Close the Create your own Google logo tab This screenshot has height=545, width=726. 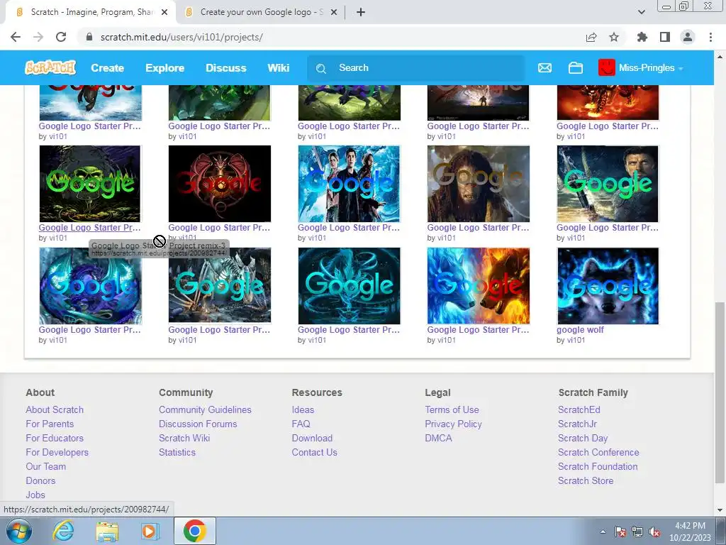(x=334, y=12)
